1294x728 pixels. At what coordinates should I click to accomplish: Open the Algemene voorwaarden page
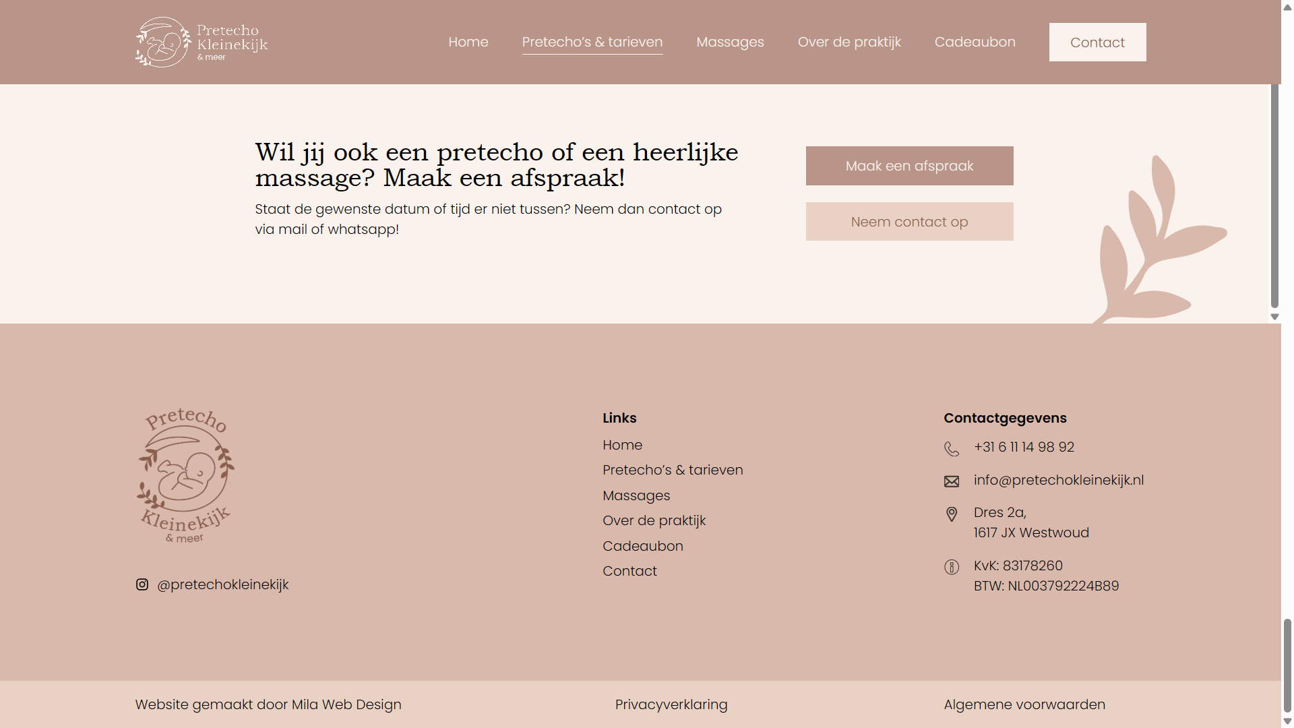(x=1024, y=704)
